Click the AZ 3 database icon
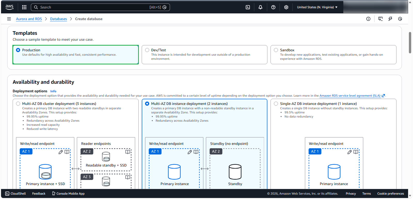The height and width of the screenshot is (199, 413). click(106, 181)
